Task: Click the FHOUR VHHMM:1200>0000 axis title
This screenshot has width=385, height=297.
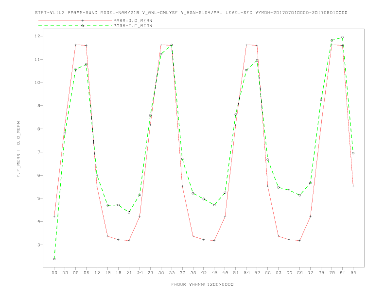Action: tap(202, 284)
